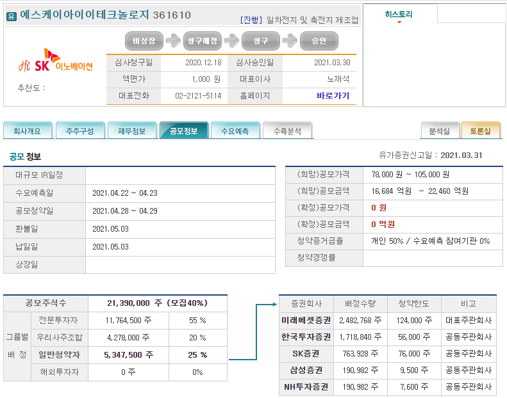Click SK증권 in the brokerage table

[x=306, y=354]
